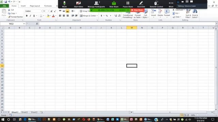This screenshot has width=218, height=122.
Task: Open the AutoSum dropdown
Action: coord(184,10)
